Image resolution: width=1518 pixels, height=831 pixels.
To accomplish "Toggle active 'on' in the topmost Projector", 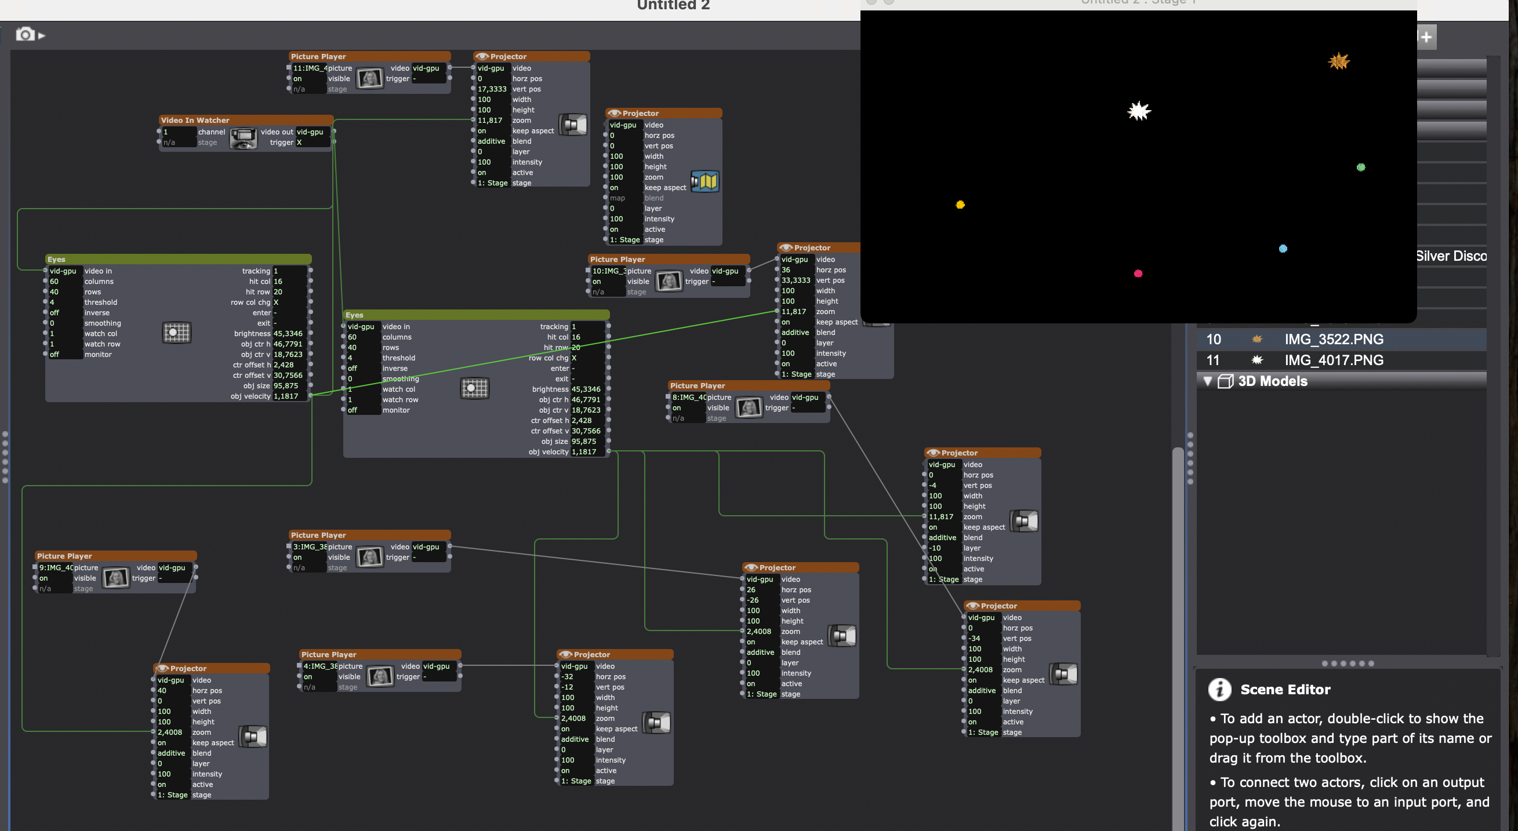I will click(x=493, y=173).
